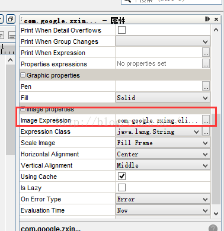This screenshot has width=224, height=231.
Task: Open Expression Class ellipsis button
Action: point(206,131)
